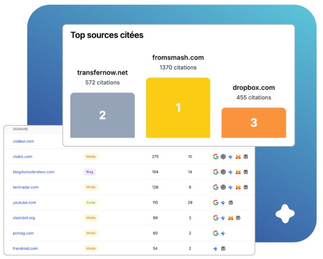Click the '572 citations' text
This screenshot has height=259, width=323.
(102, 82)
